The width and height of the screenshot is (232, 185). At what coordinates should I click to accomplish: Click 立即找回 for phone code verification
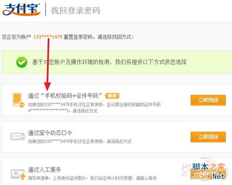coord(208,100)
